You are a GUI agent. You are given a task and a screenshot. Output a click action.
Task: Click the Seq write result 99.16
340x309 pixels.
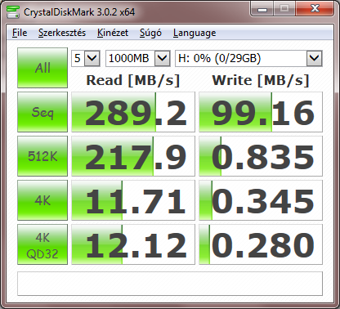click(261, 112)
